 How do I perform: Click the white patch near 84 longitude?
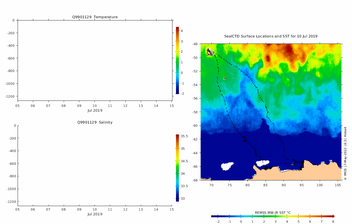pyautogui.click(x=263, y=163)
